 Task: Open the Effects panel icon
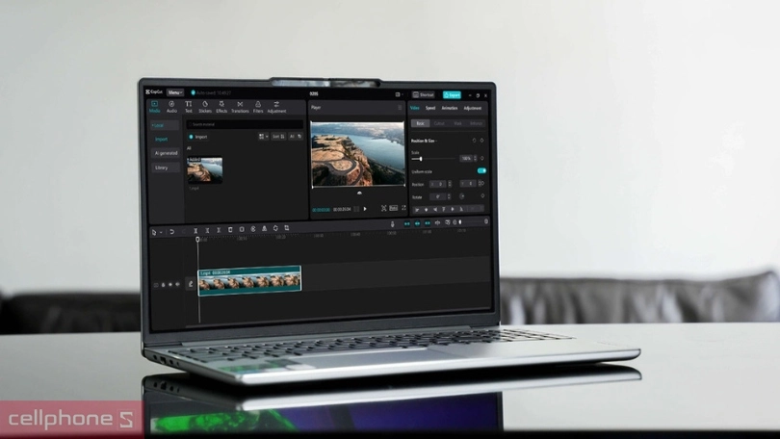click(221, 106)
